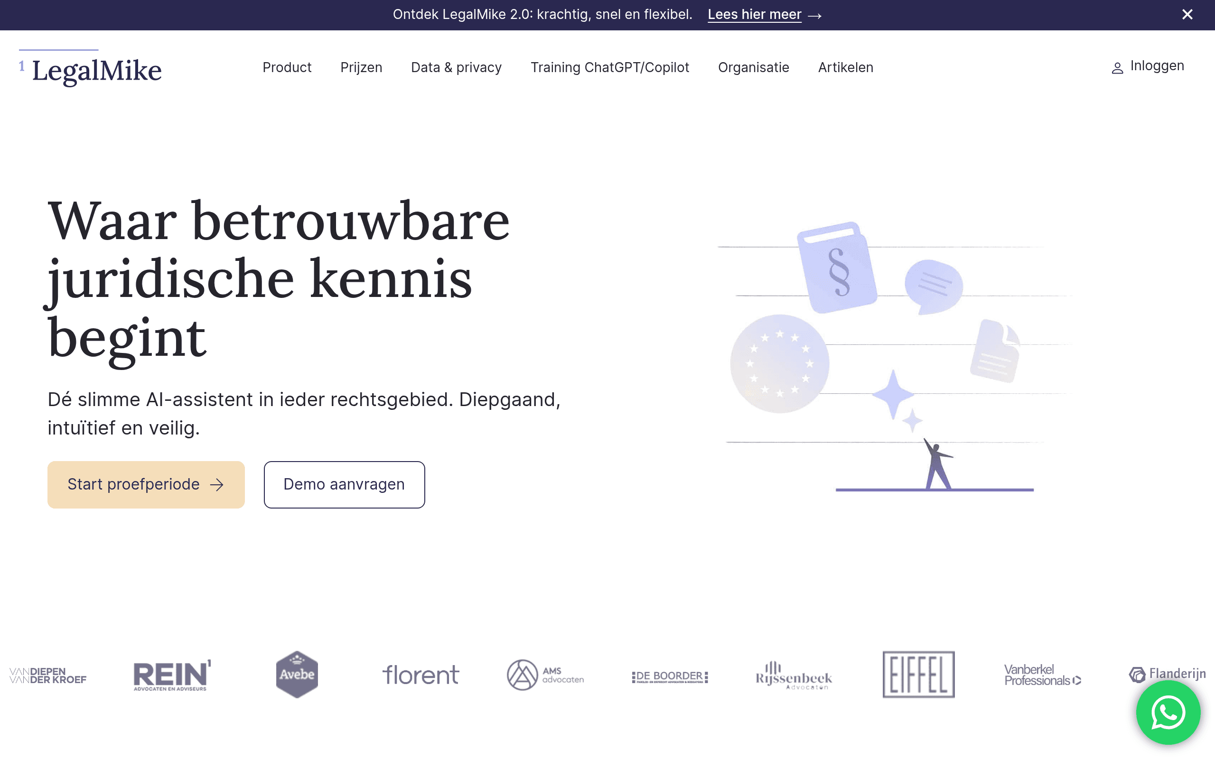Viewport: 1215px width, 759px height.
Task: Click the florent logo
Action: coord(421,675)
